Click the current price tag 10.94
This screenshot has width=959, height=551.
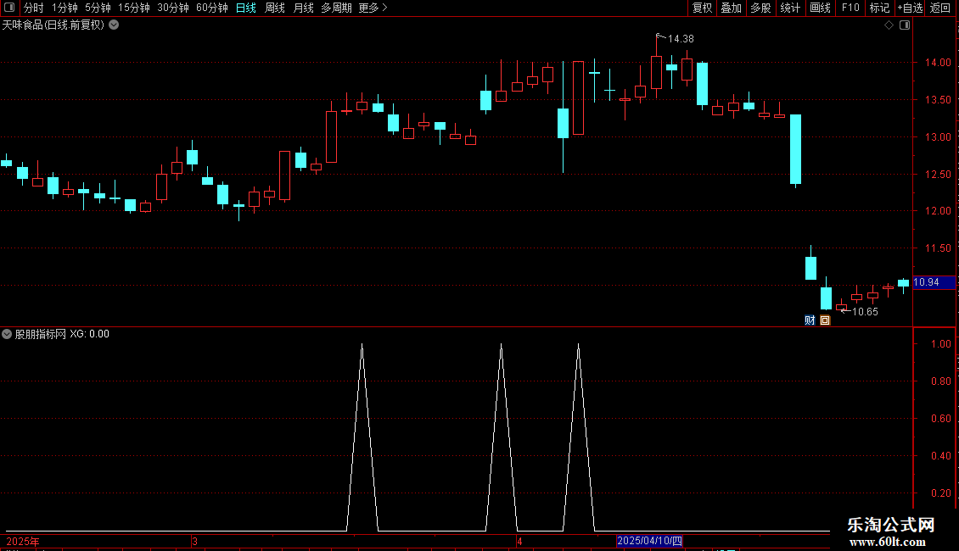coord(934,282)
